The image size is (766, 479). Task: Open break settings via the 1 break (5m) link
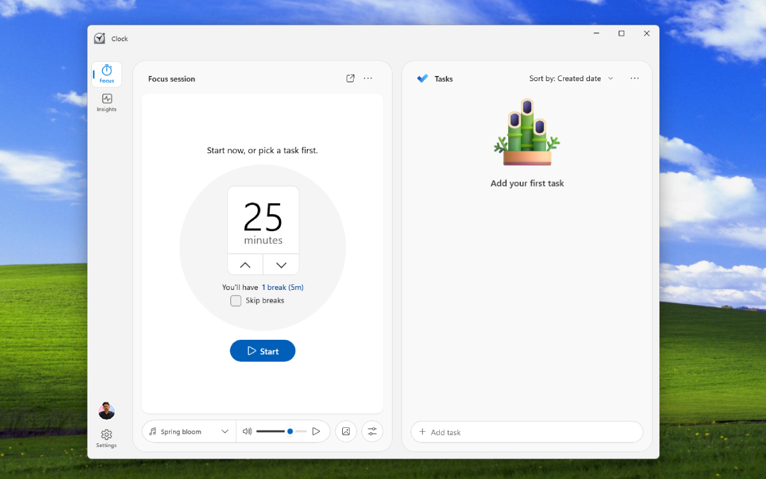pyautogui.click(x=283, y=287)
